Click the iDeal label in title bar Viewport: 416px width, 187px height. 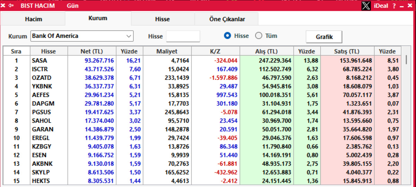pos(381,6)
